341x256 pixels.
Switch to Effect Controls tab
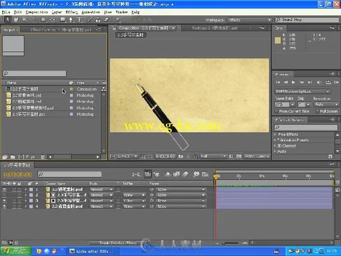(x=61, y=30)
